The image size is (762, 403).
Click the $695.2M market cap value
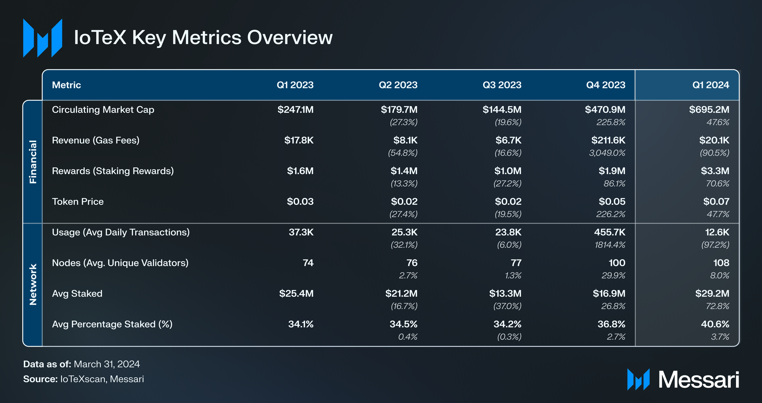(x=709, y=110)
